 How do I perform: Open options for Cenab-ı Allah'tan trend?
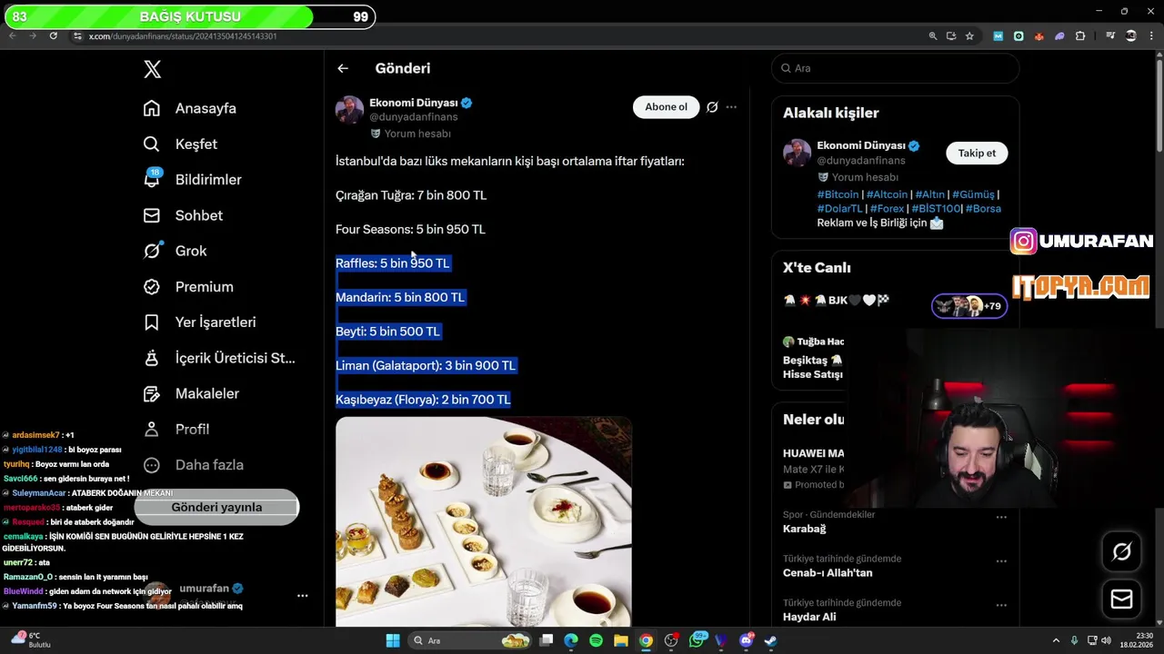click(1001, 561)
